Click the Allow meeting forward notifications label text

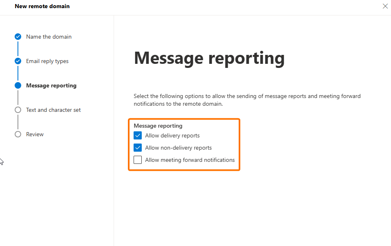(190, 160)
